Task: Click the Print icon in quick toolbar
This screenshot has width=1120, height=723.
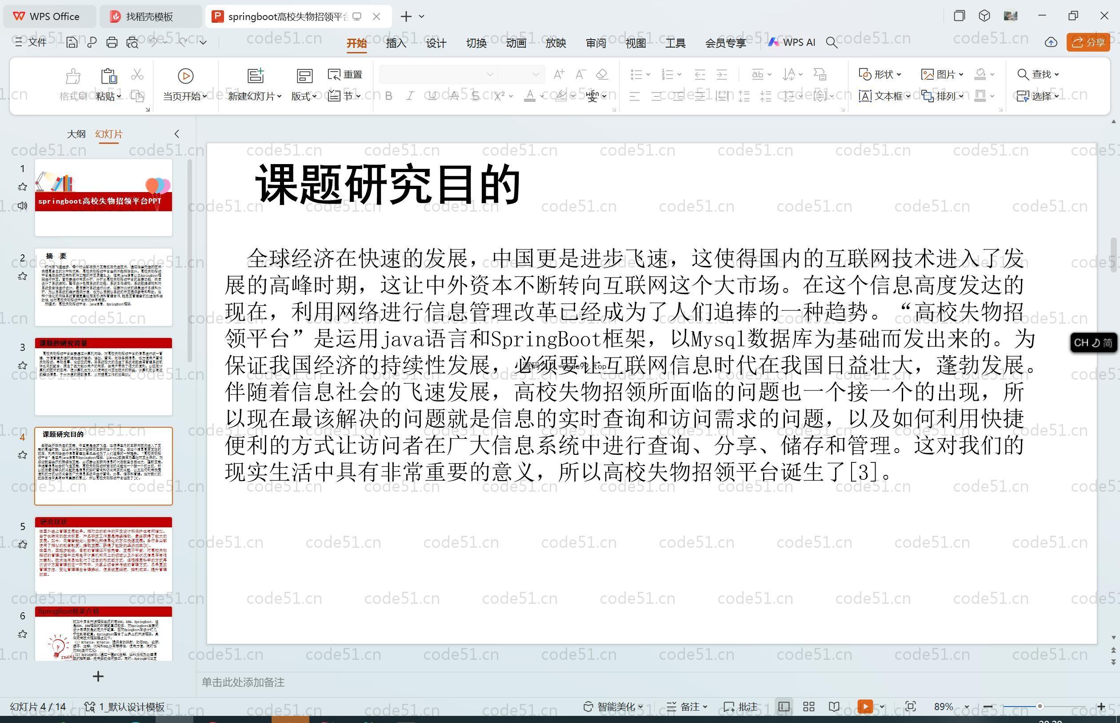Action: click(112, 43)
